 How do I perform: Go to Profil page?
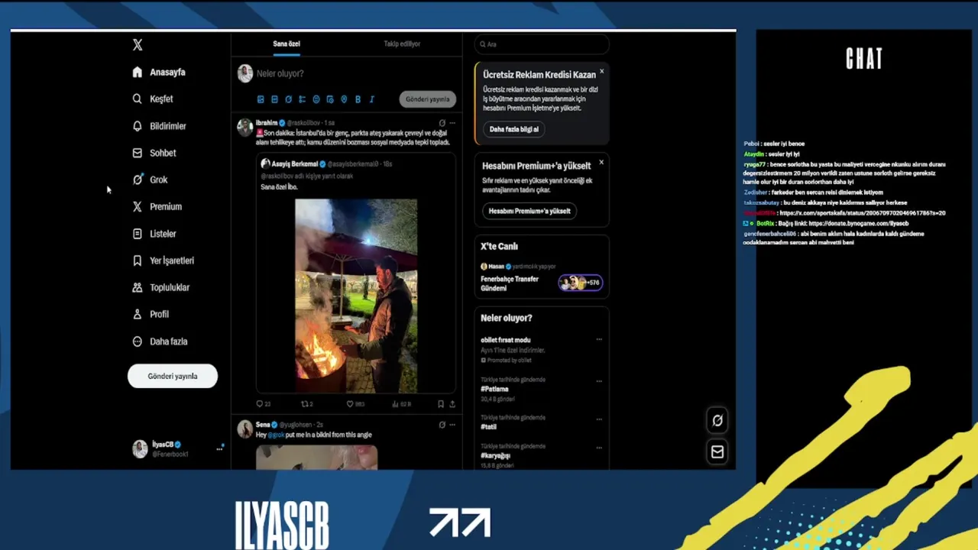151,314
